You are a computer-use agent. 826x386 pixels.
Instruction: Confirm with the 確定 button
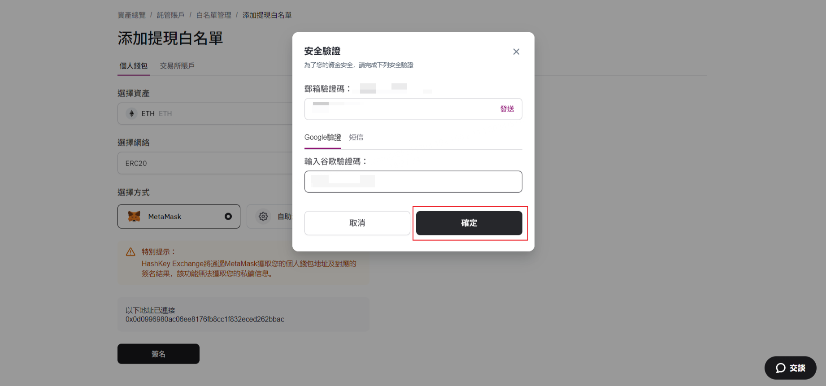pos(469,223)
